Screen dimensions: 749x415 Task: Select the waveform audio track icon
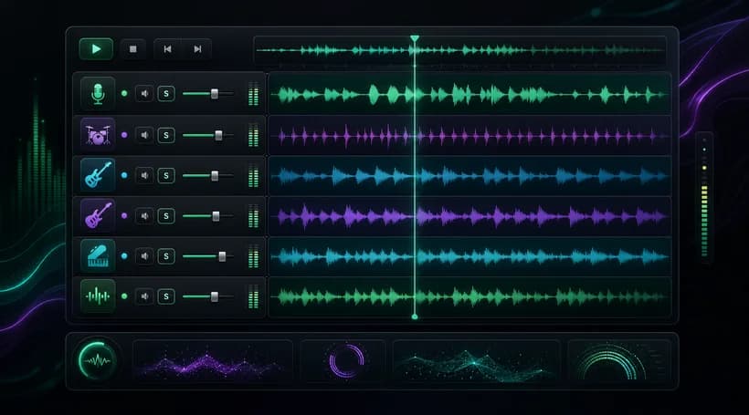(x=98, y=296)
